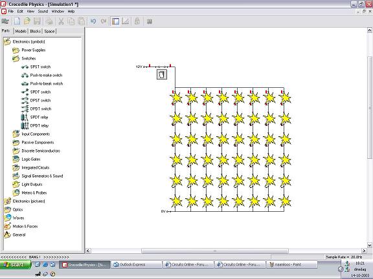Switch to first Circuits Online taskbar button
Screen dimensions: 373x279
[x=188, y=265]
